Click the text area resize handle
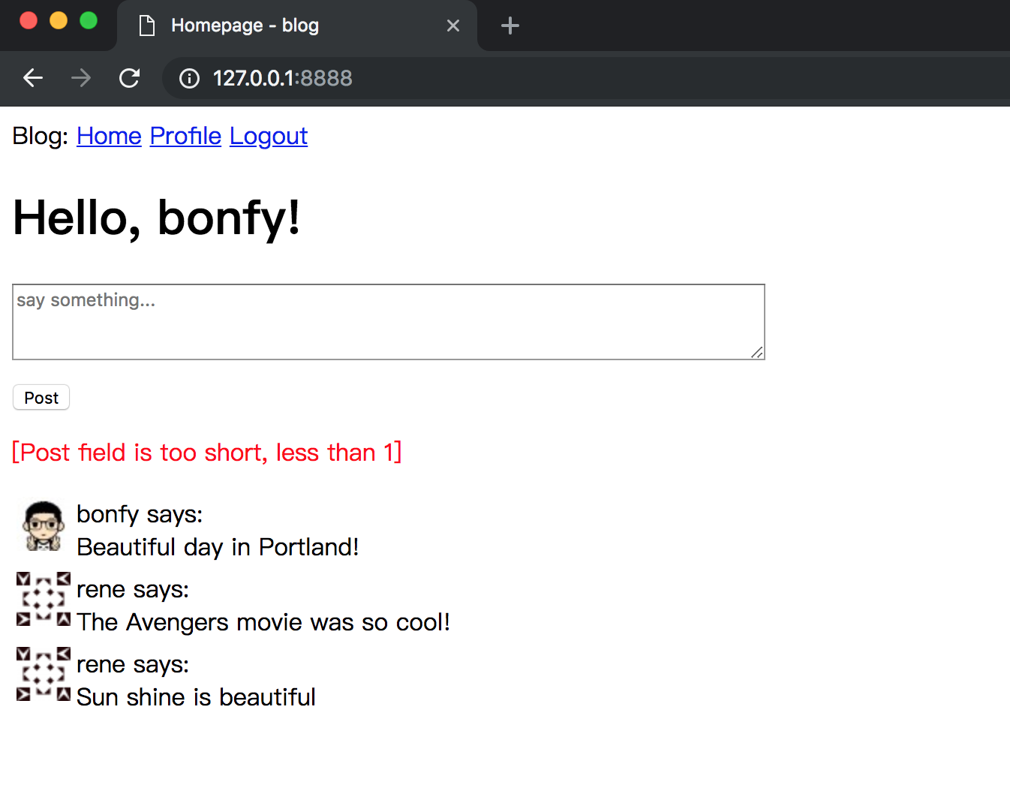This screenshot has height=809, width=1010. coord(757,353)
